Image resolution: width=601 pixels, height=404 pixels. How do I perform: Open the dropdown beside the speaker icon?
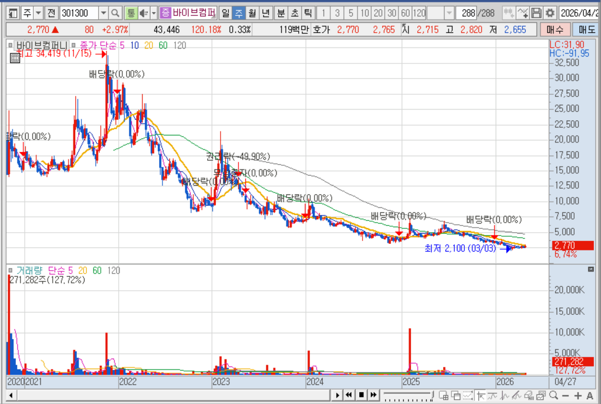[x=154, y=13]
